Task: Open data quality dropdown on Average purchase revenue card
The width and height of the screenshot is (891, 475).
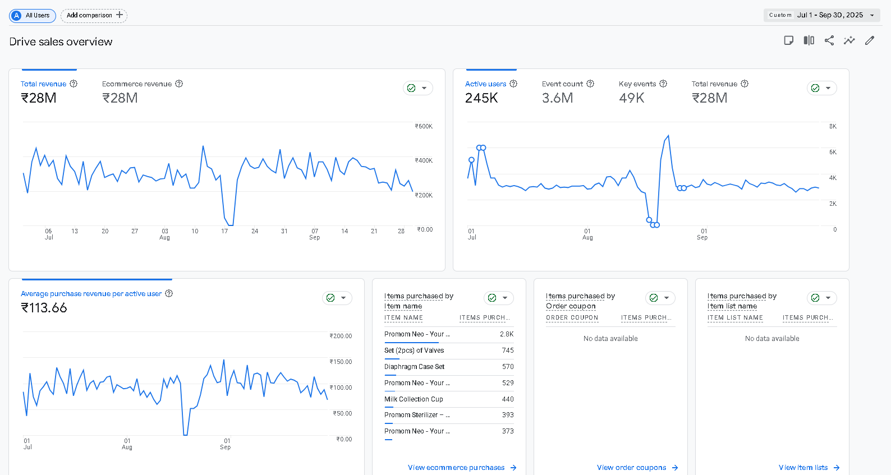Action: coord(337,298)
